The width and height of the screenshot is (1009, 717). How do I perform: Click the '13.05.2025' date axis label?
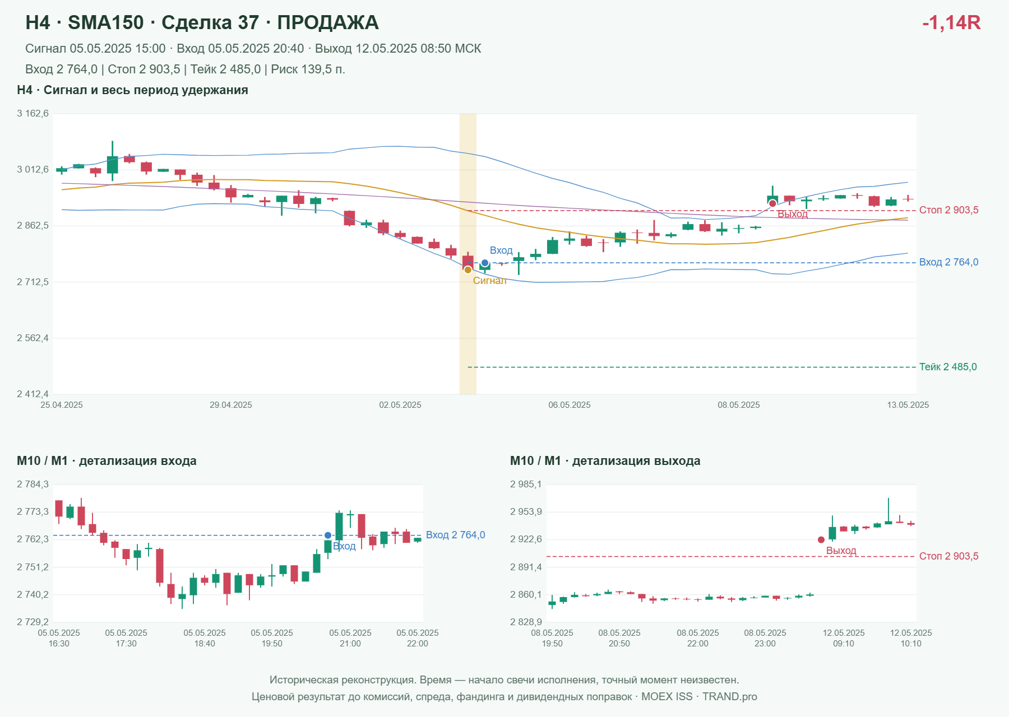coord(908,405)
